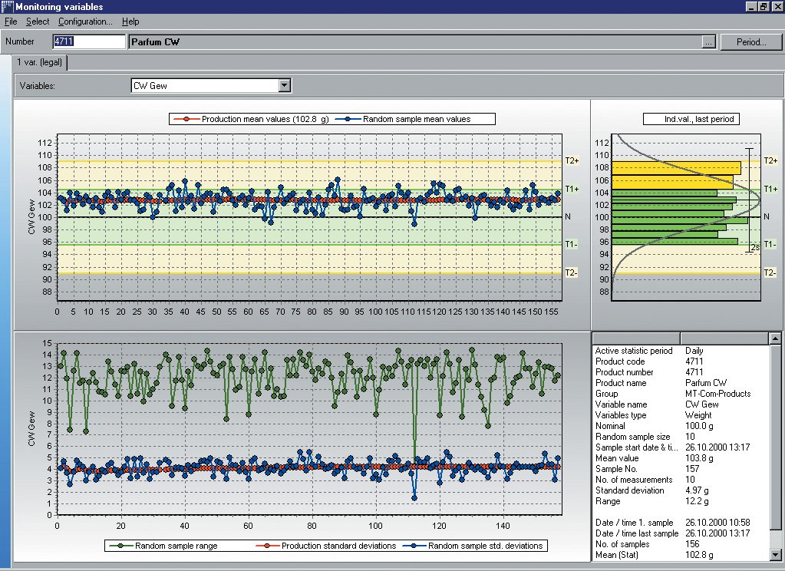Screen dimensions: 785x571
Task: Restore down the Monitoring variables window
Action: (x=764, y=7)
